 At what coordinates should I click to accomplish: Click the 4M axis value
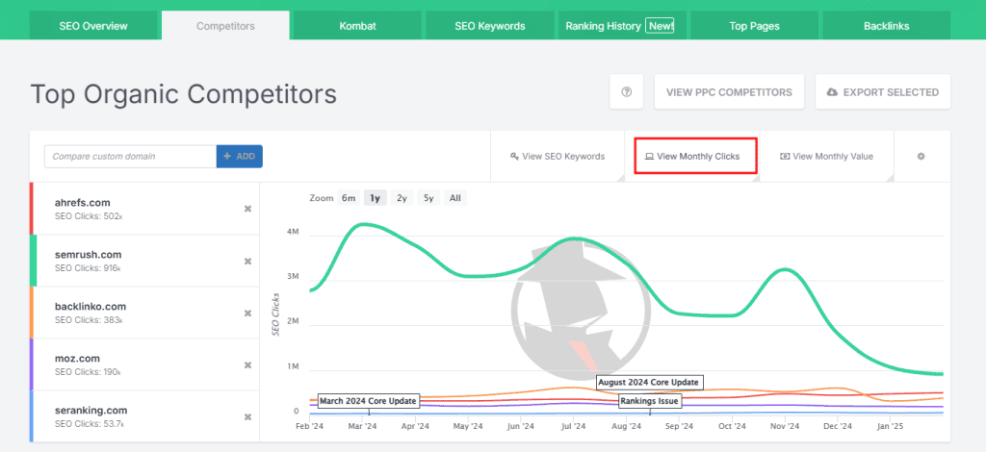click(293, 232)
